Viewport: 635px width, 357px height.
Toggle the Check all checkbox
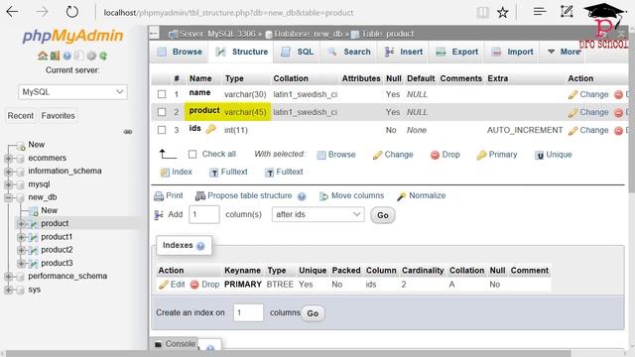pos(192,155)
